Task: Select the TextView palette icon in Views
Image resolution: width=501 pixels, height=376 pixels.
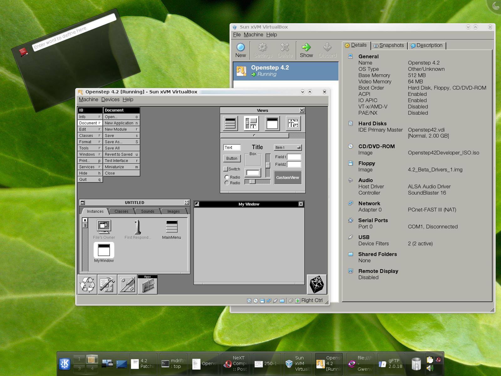Action: point(293,123)
